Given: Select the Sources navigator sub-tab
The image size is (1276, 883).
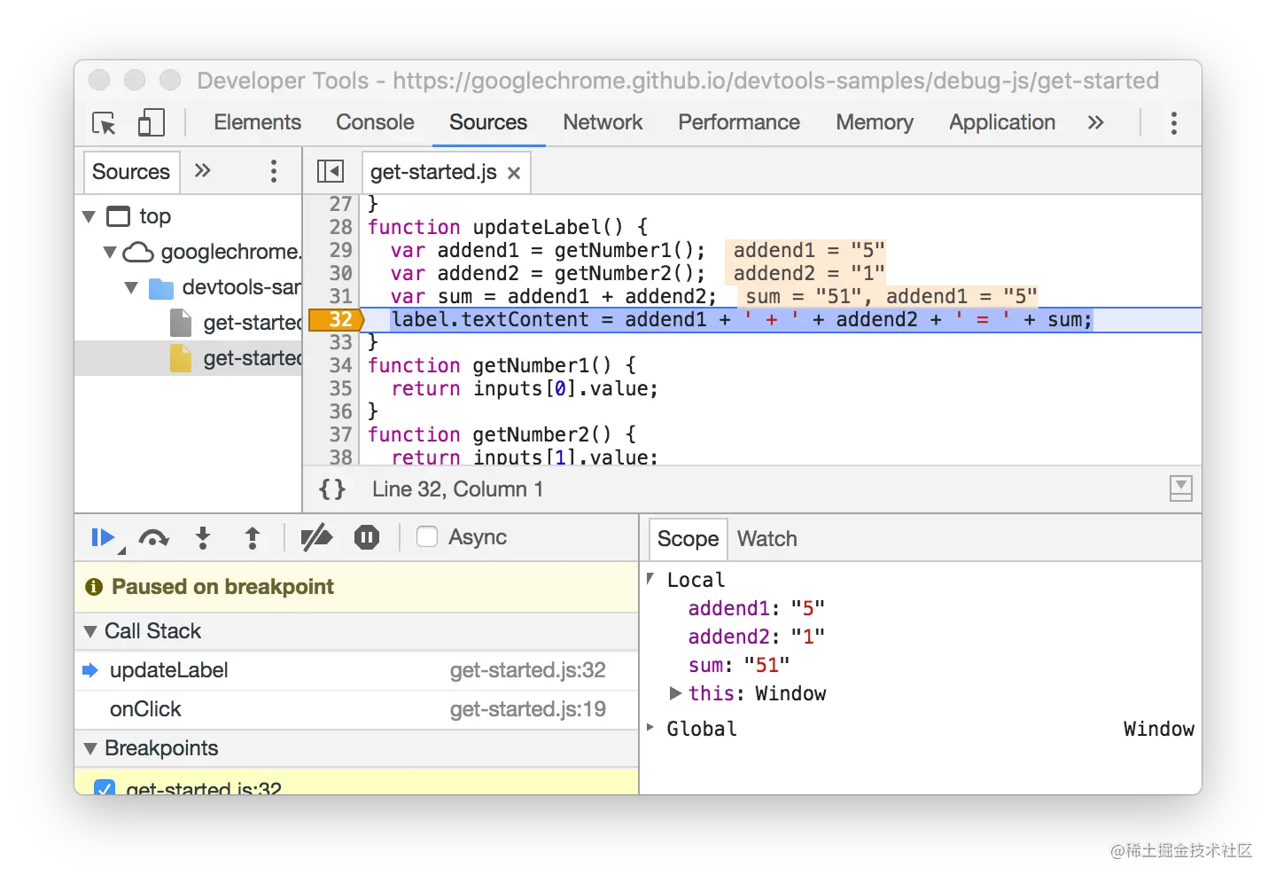Looking at the screenshot, I should pos(131,172).
